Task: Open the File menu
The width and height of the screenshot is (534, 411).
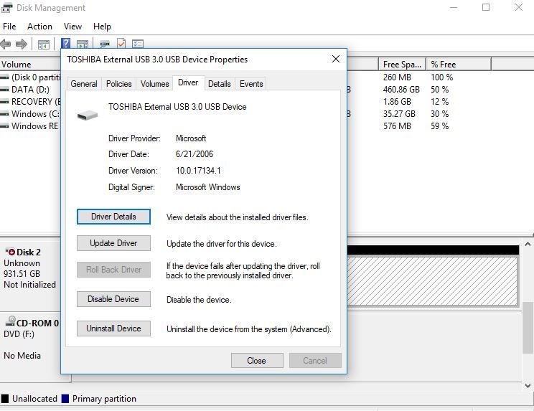Action: click(x=9, y=27)
